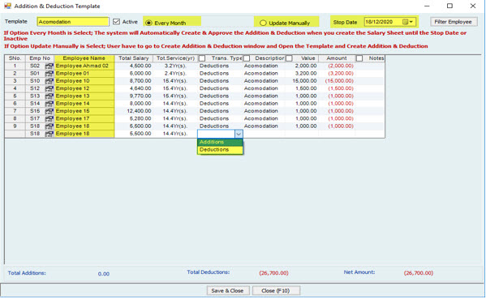The width and height of the screenshot is (486, 299).
Task: Click total salary cell 12,400.00
Action: coord(134,111)
